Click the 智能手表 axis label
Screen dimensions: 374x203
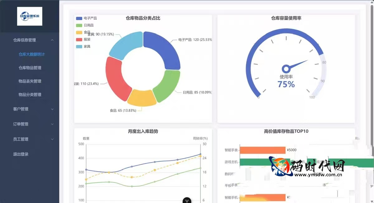pyautogui.click(x=231, y=150)
